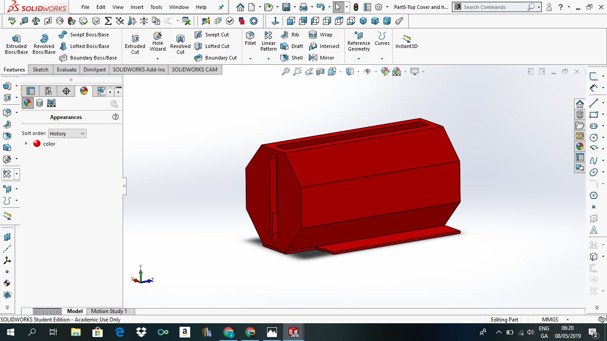Expand Fillet dropdown arrow

[250, 59]
